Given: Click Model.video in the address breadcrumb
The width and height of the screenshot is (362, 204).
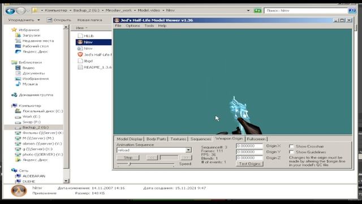Looking at the screenshot, I should [149, 10].
